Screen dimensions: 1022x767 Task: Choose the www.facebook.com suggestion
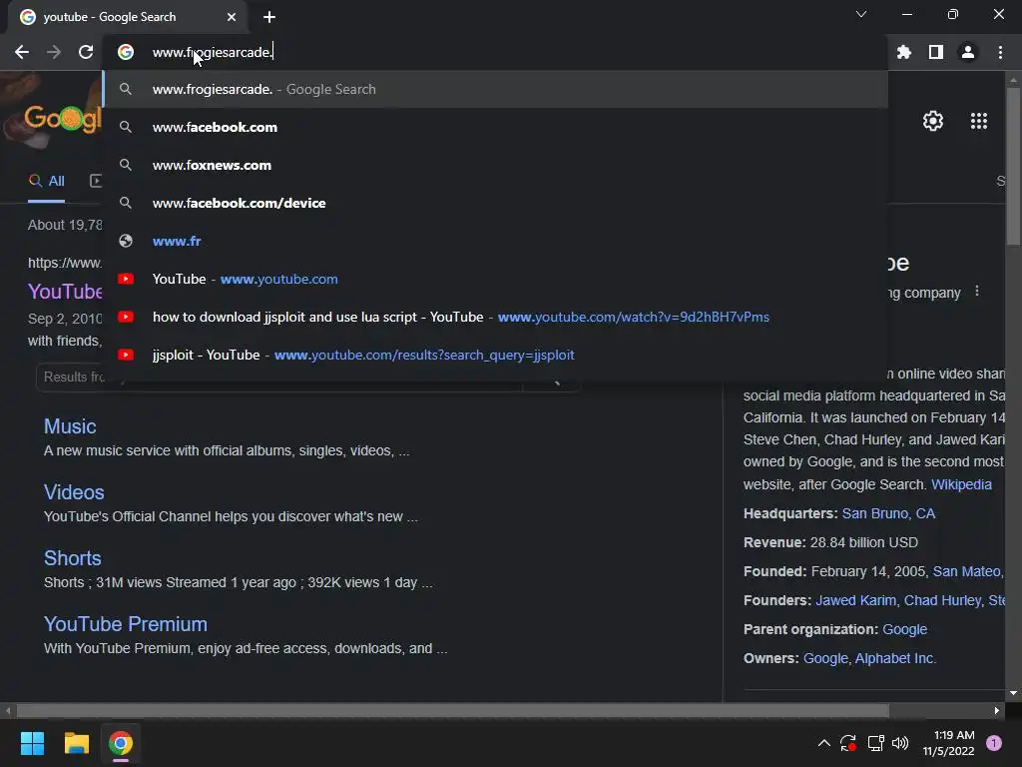coord(495,127)
